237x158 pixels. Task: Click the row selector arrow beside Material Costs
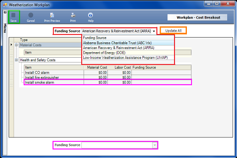click(x=11, y=45)
